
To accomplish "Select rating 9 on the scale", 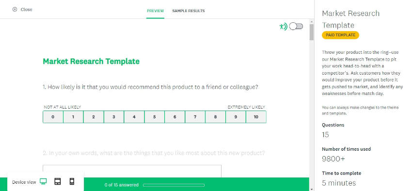I will click(x=236, y=117).
